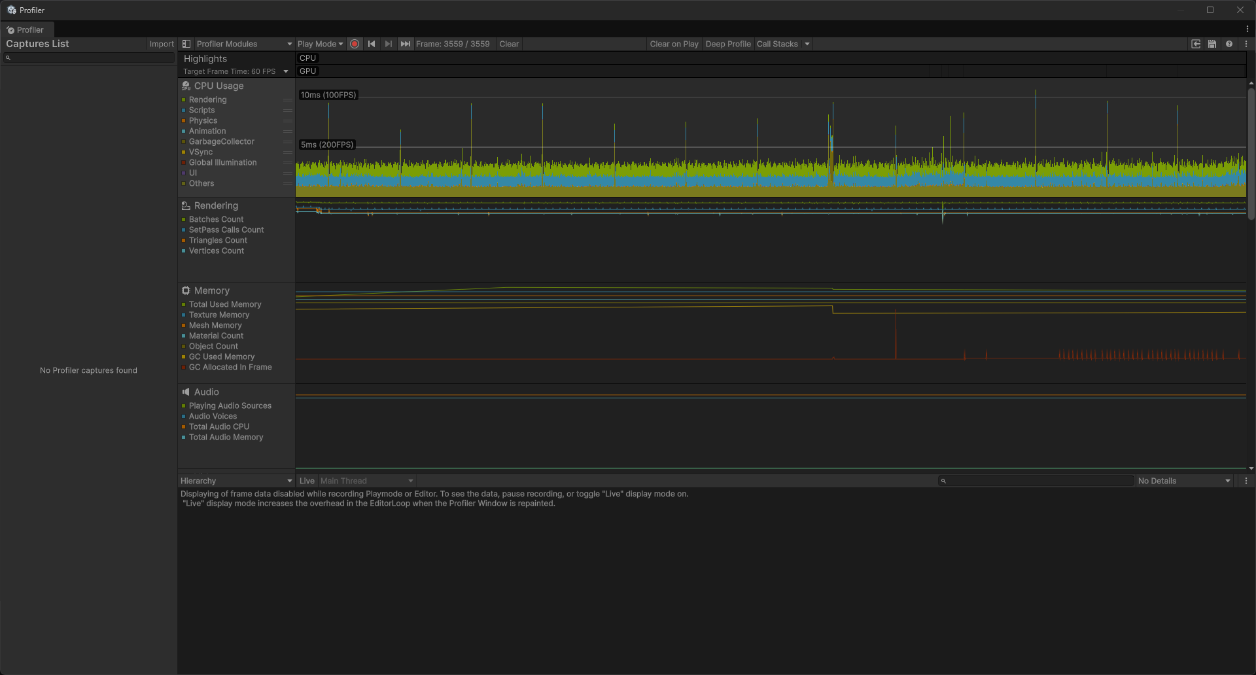Open the window context menu via three dots
Image resolution: width=1256 pixels, height=675 pixels.
[x=1246, y=44]
